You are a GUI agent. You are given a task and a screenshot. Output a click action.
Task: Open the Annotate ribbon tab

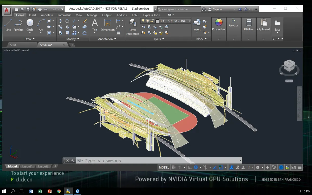(x=47, y=15)
